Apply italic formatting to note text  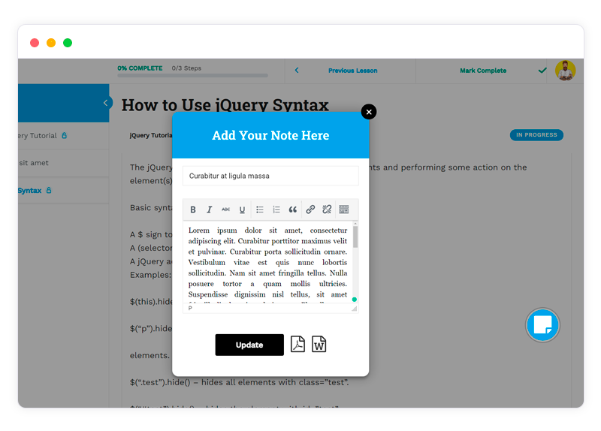pyautogui.click(x=210, y=209)
